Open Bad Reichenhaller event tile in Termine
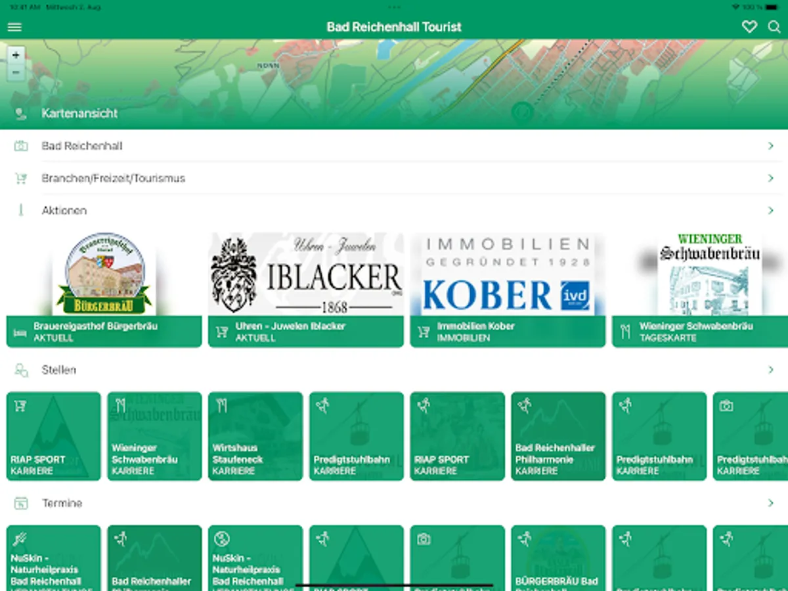The width and height of the screenshot is (788, 591). tap(154, 558)
